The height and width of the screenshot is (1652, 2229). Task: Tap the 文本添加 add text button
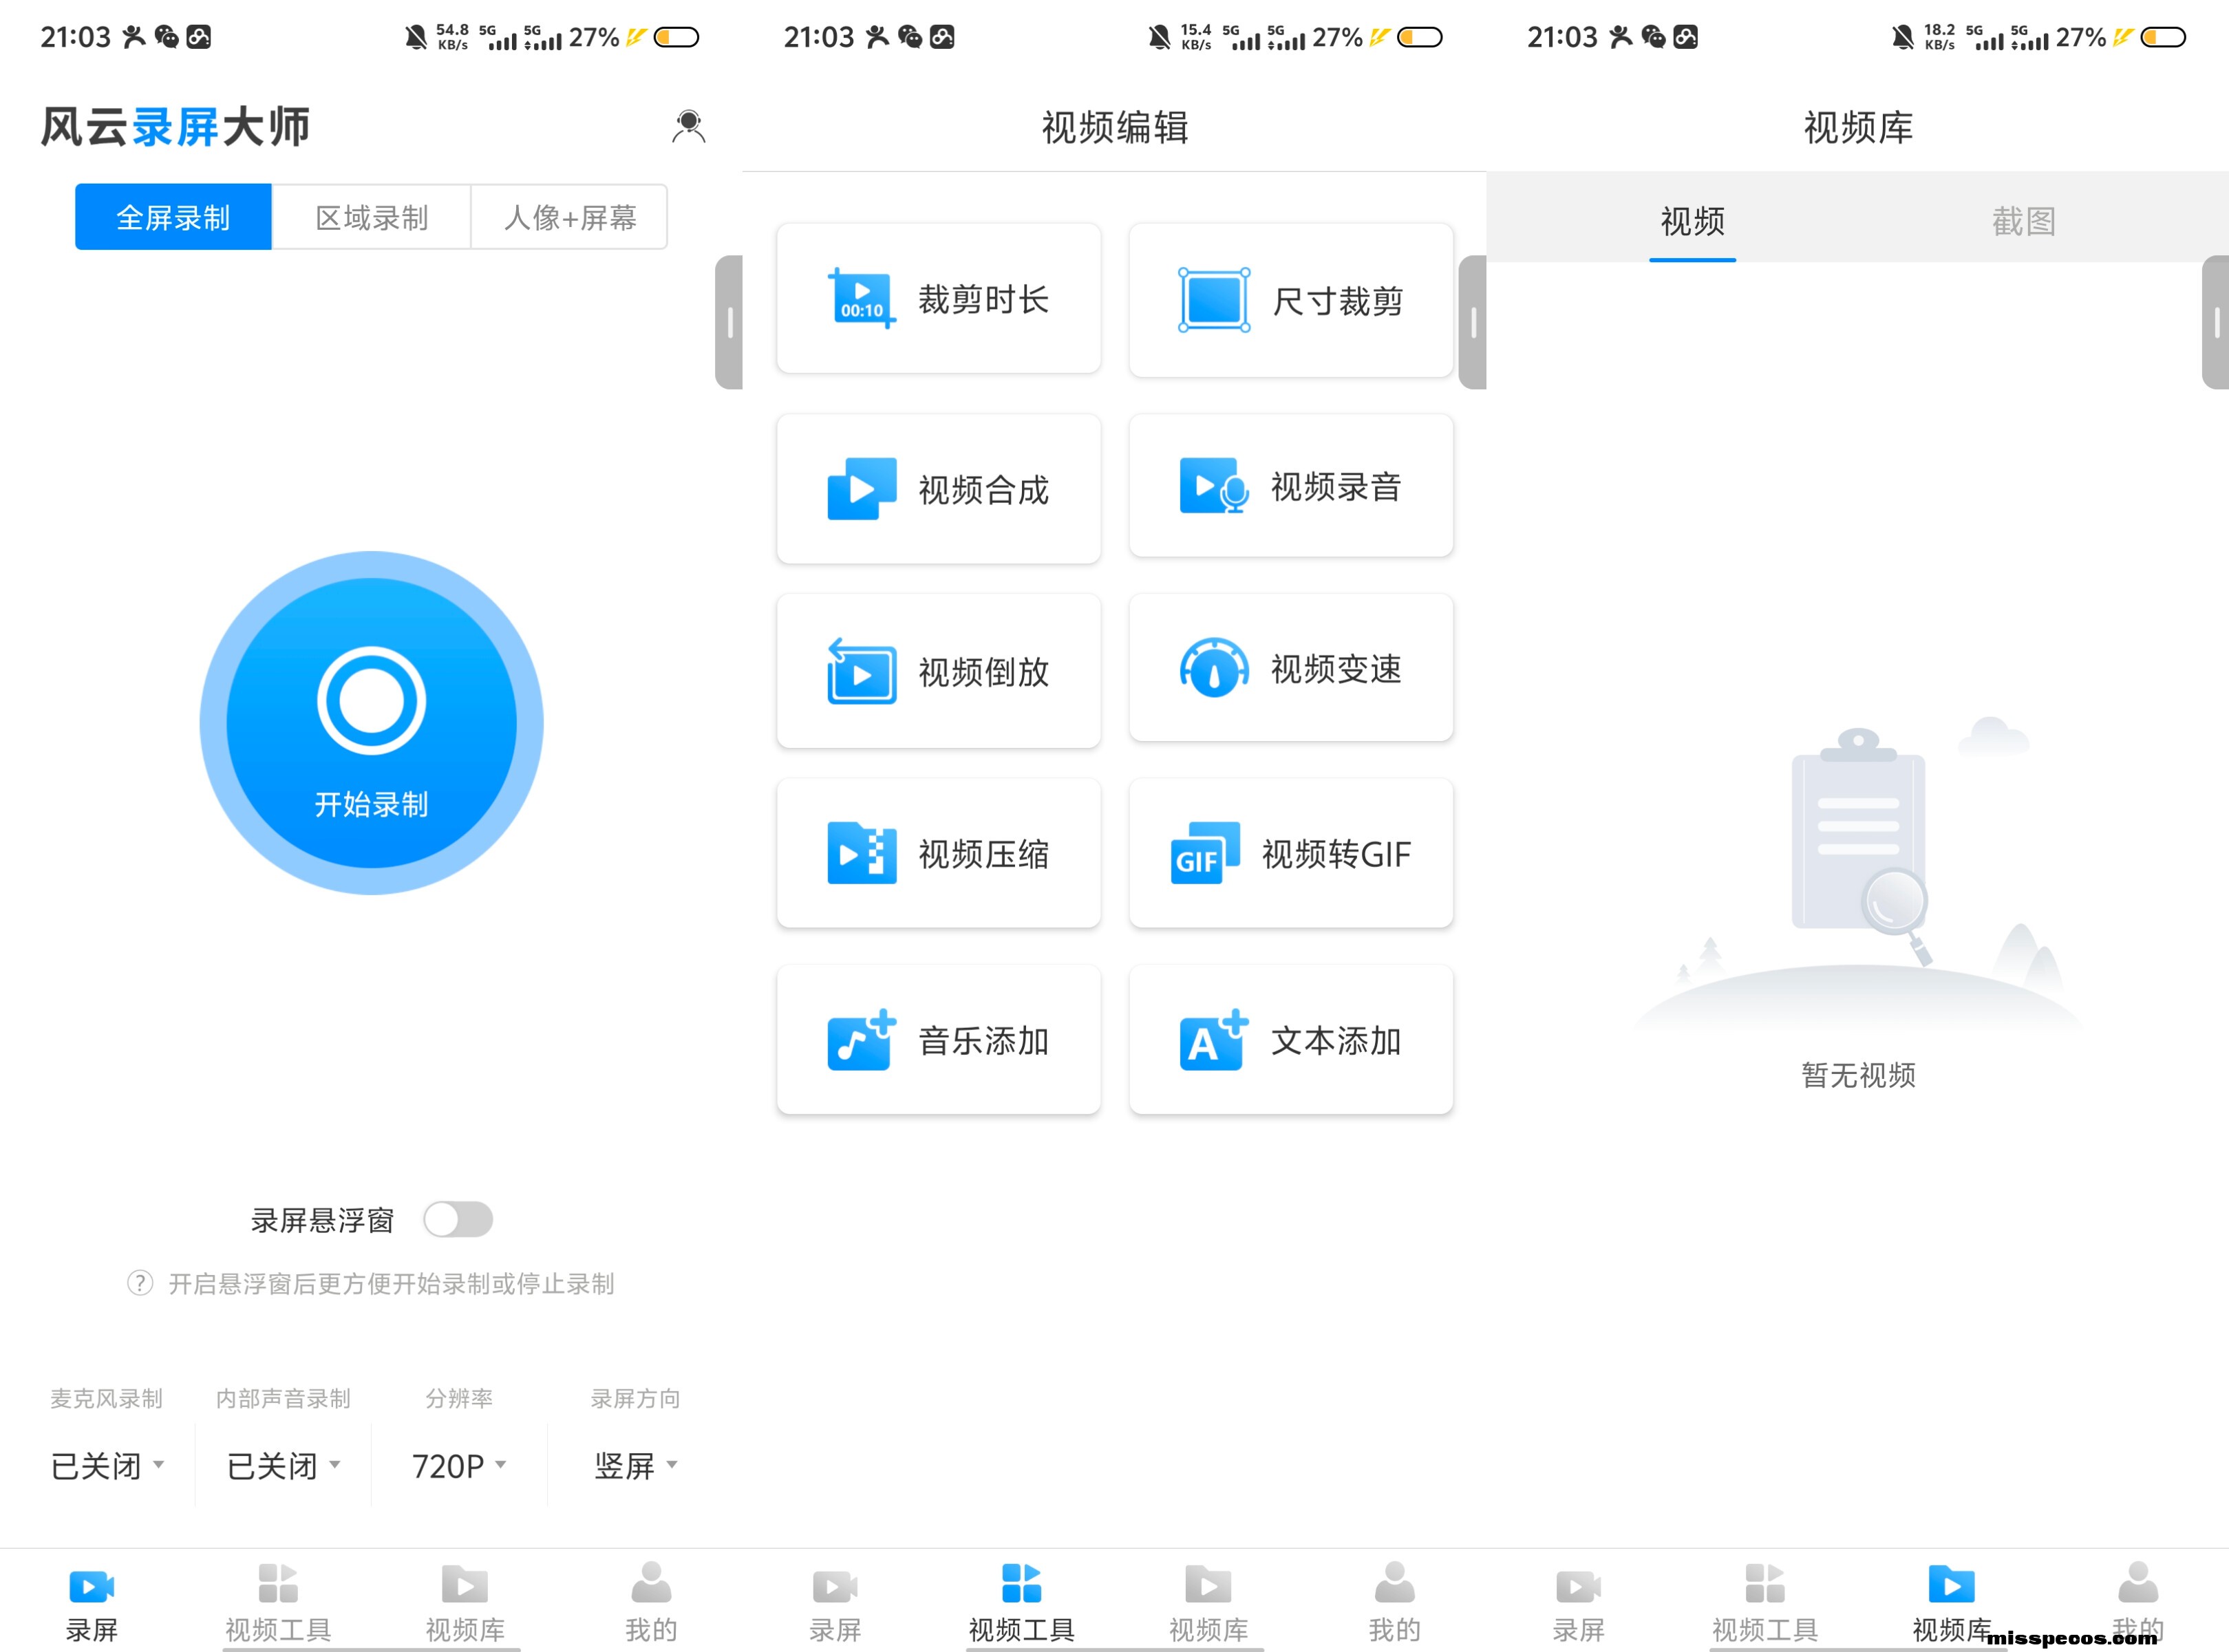point(1290,1040)
